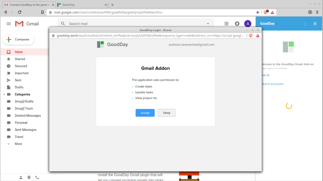The height and width of the screenshot is (181, 323).
Task: Open Hangouts conversations icon at bottom
Action: [29, 177]
